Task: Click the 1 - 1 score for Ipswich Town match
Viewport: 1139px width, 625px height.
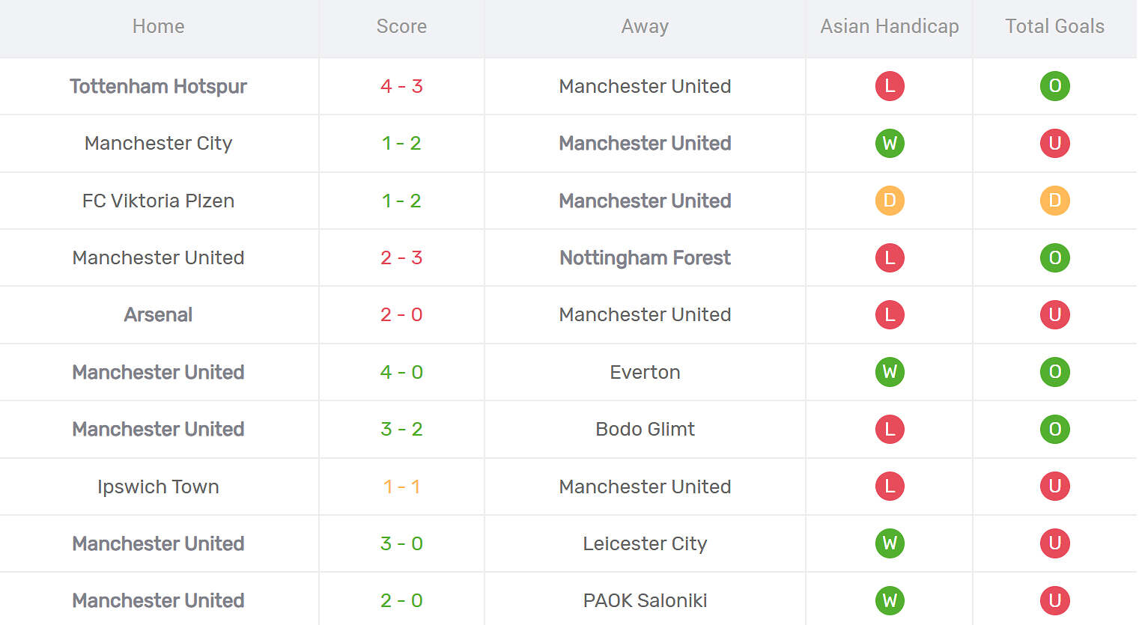Action: point(401,487)
